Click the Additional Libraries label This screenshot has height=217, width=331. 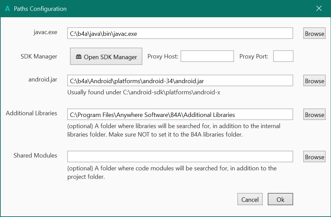click(x=31, y=113)
